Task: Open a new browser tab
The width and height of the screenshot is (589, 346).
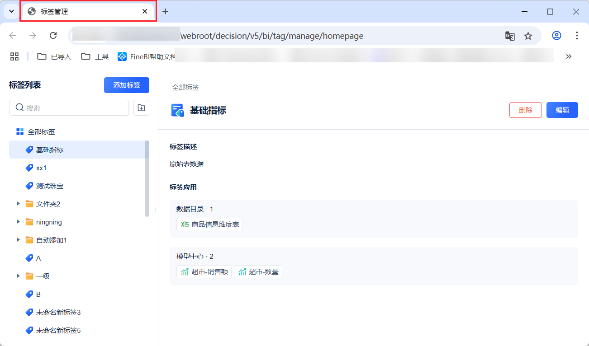Action: coord(165,11)
